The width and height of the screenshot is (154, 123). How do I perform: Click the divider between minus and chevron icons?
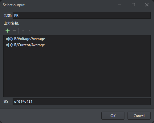tap(18, 31)
